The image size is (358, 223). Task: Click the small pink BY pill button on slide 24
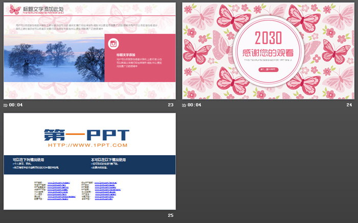(x=268, y=69)
